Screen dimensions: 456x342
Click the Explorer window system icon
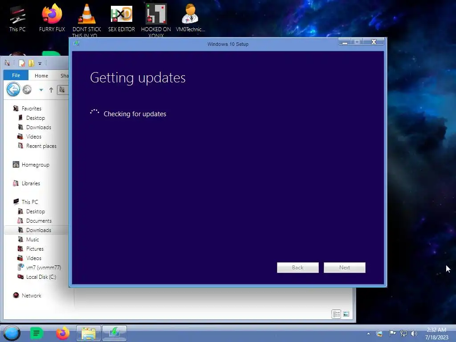(7, 63)
